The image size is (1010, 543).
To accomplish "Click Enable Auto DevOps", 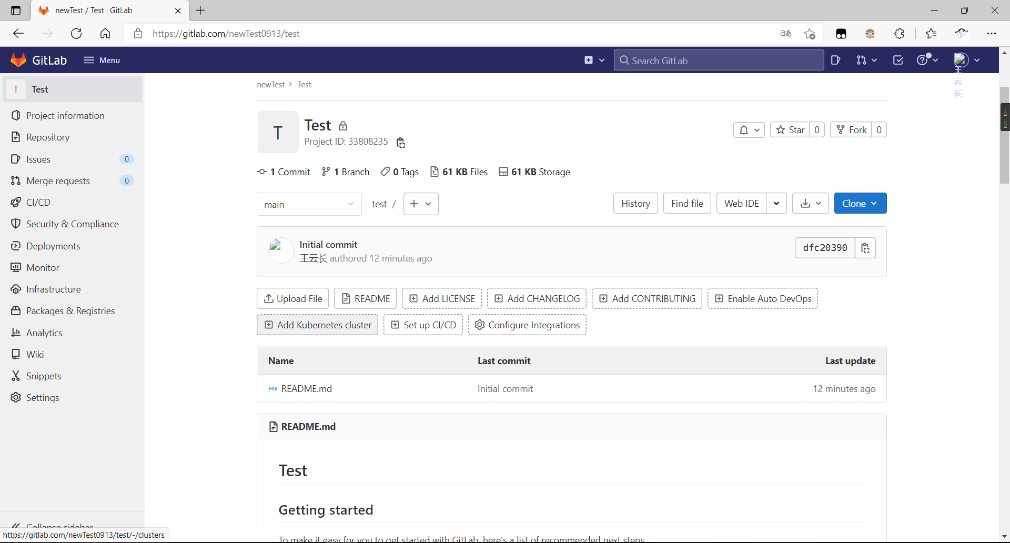I will (763, 298).
